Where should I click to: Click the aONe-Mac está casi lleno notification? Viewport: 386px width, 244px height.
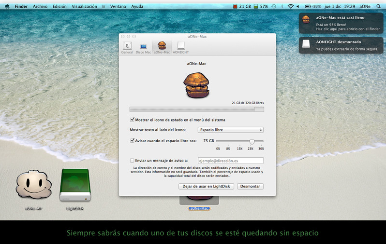pyautogui.click(x=341, y=23)
